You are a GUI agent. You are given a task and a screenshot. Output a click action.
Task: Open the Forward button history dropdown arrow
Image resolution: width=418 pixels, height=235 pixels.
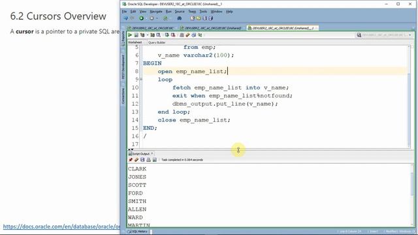pos(157,18)
